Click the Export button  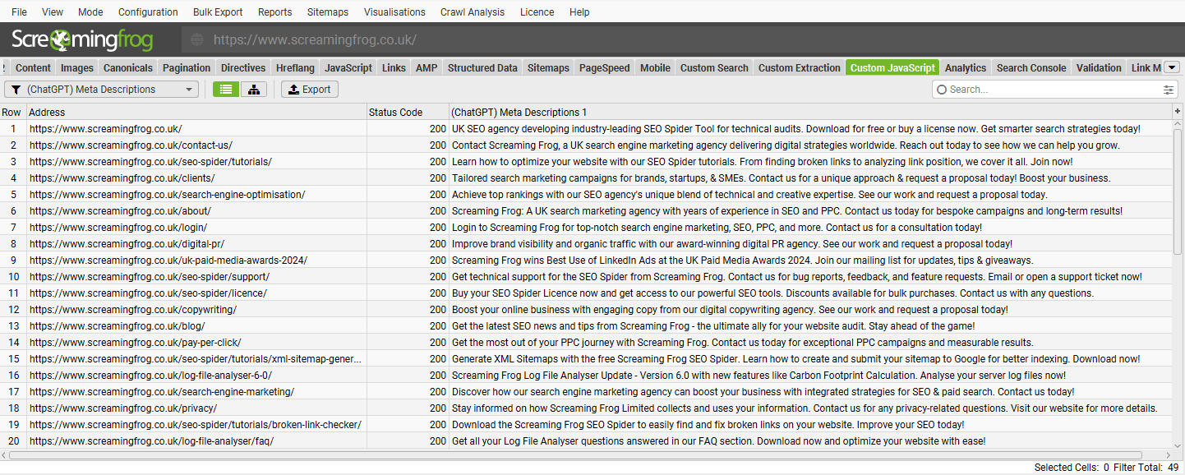[309, 90]
